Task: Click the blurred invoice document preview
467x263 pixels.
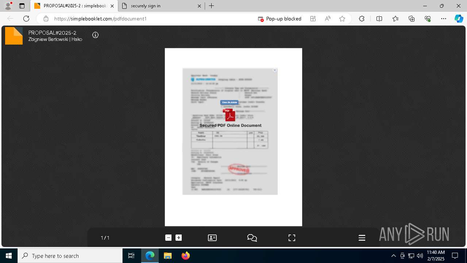Action: click(230, 131)
